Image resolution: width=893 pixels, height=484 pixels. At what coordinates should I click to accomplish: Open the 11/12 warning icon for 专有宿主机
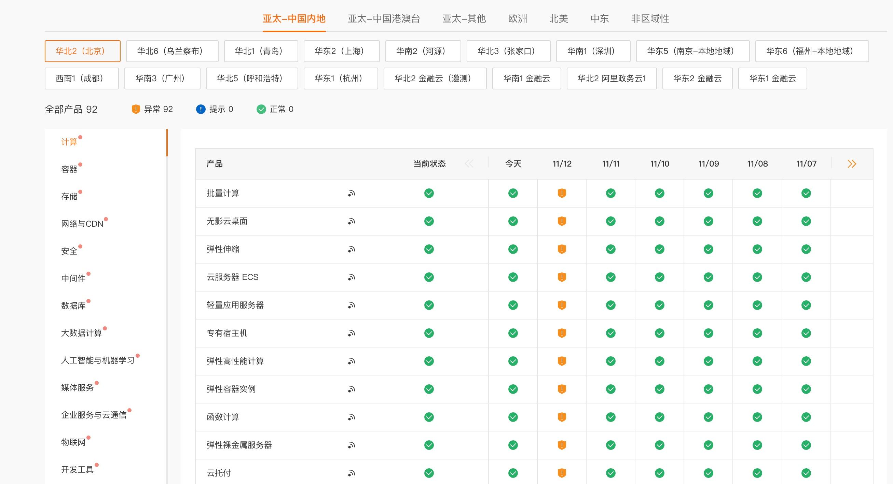pyautogui.click(x=562, y=333)
